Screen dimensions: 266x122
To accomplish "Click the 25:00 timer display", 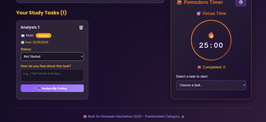I will pos(211,45).
